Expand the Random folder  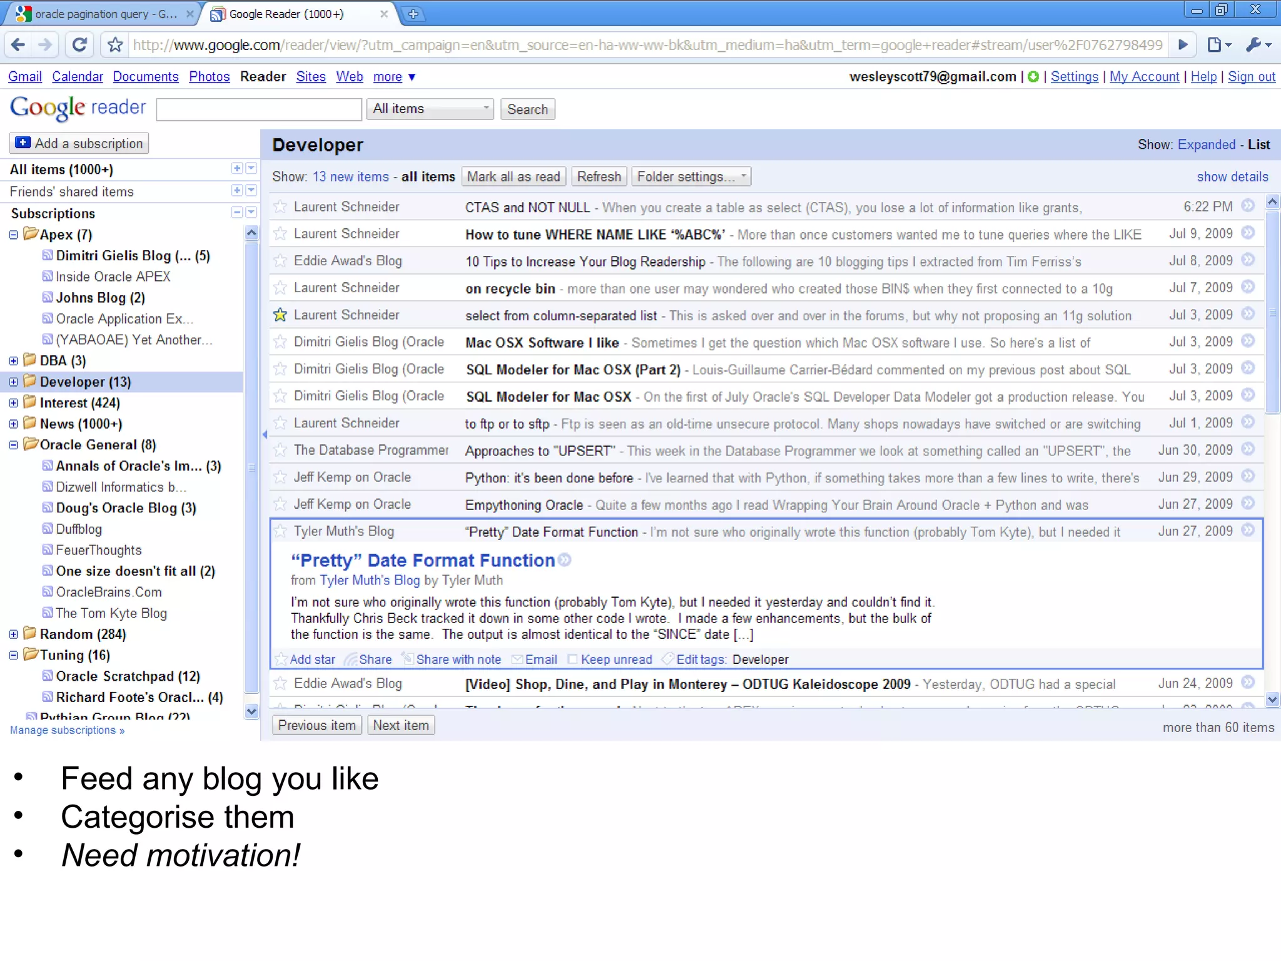click(x=13, y=634)
